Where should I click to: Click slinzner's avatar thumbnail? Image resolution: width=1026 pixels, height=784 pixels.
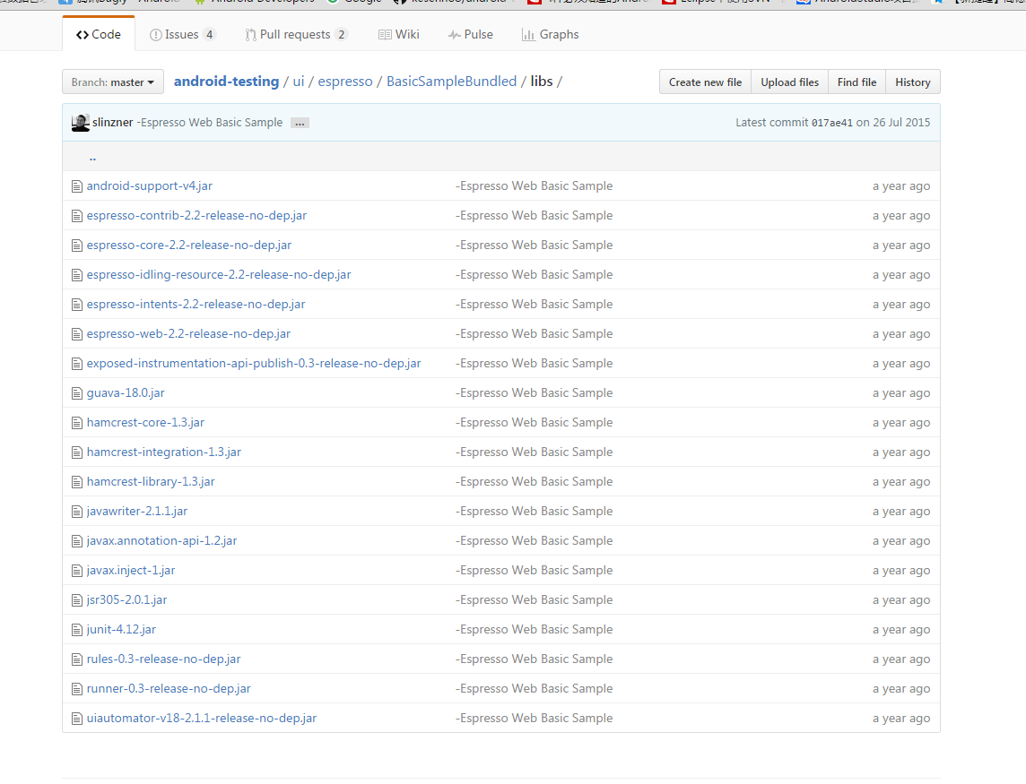click(80, 123)
